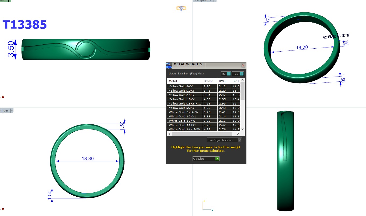The image size is (366, 216).
Task: Open the Finger viewport dropdown arrow
Action: tap(12, 110)
